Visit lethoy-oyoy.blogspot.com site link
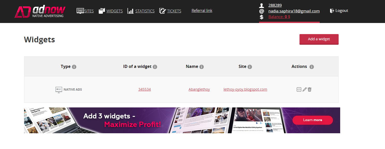385x149 pixels. point(245,89)
